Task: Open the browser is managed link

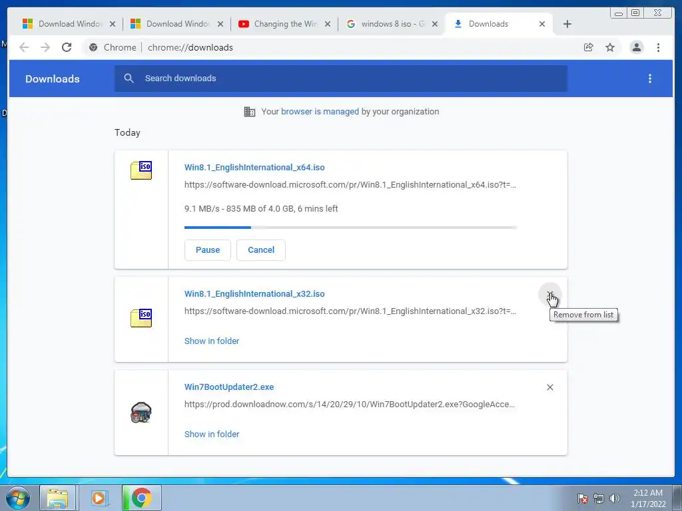Action: pos(320,112)
